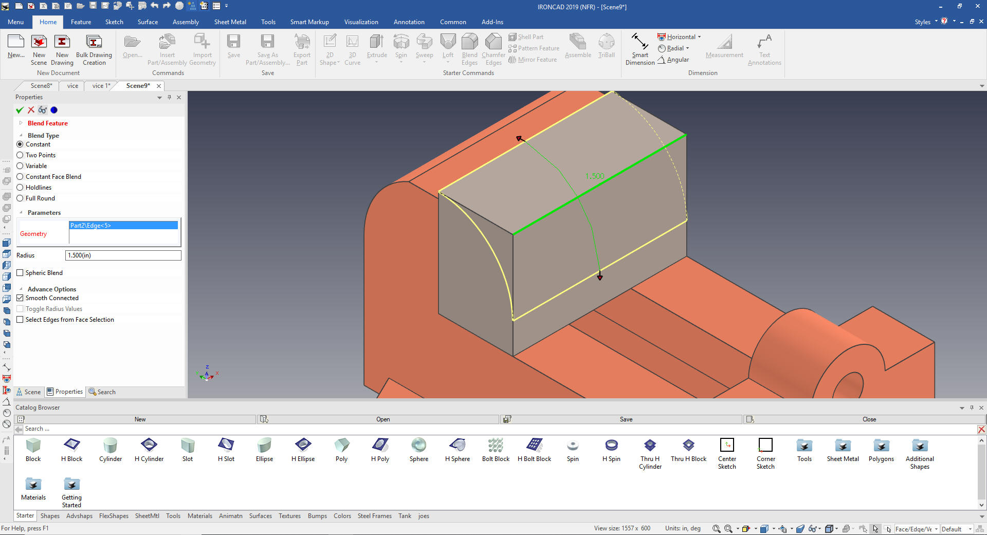Click the Radius input field
The width and height of the screenshot is (987, 535).
123,255
